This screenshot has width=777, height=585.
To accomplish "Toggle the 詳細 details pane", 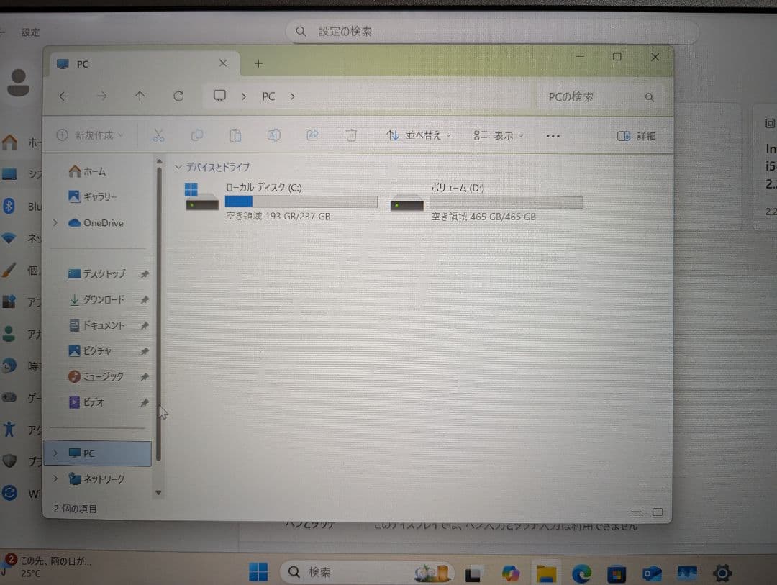I will pos(636,135).
